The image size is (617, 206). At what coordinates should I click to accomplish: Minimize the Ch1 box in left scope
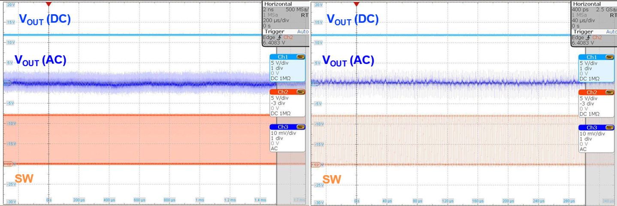pyautogui.click(x=300, y=57)
